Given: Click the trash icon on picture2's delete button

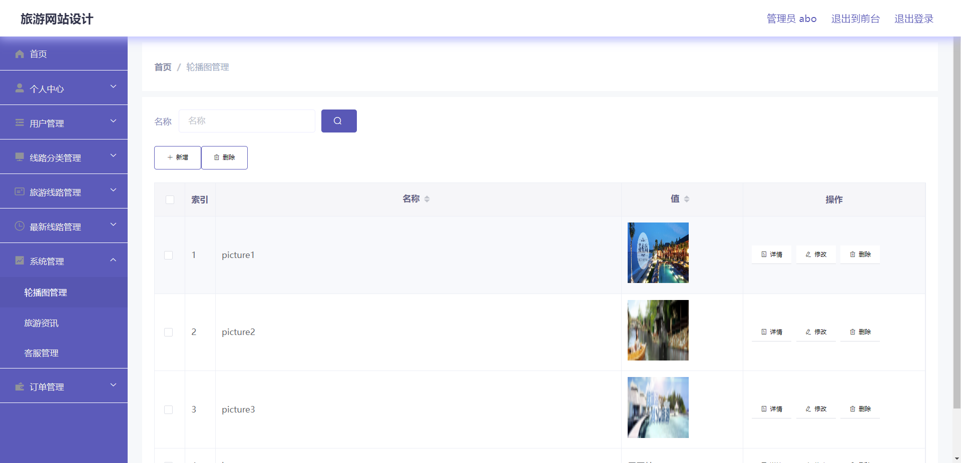Looking at the screenshot, I should tap(852, 331).
